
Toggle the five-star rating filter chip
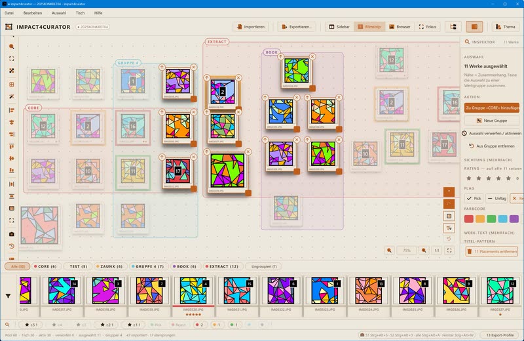[x=30, y=325]
